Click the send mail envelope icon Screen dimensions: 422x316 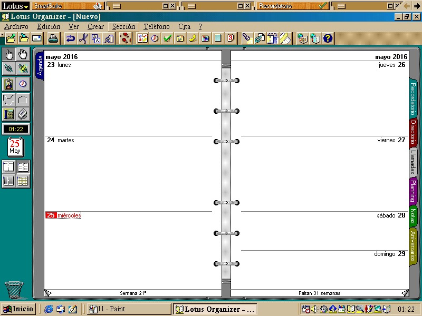37,38
